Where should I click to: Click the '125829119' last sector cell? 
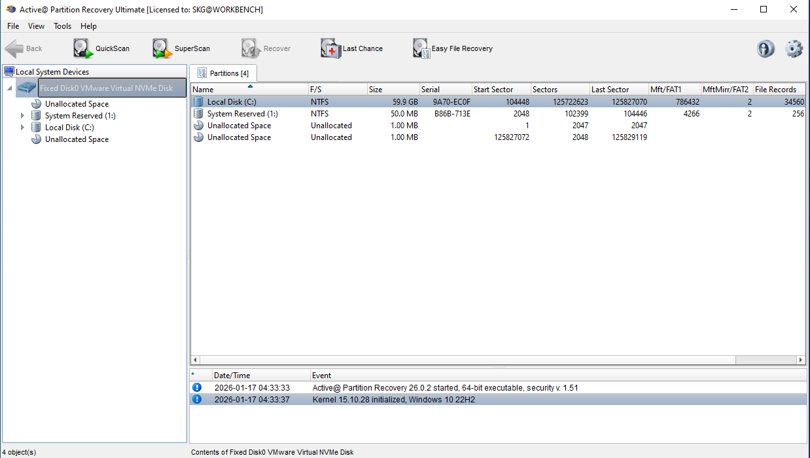click(629, 137)
